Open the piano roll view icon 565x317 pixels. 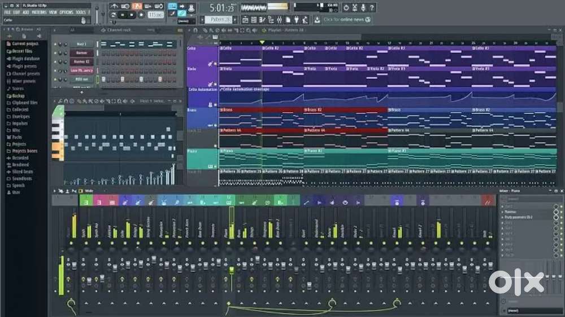tap(262, 19)
